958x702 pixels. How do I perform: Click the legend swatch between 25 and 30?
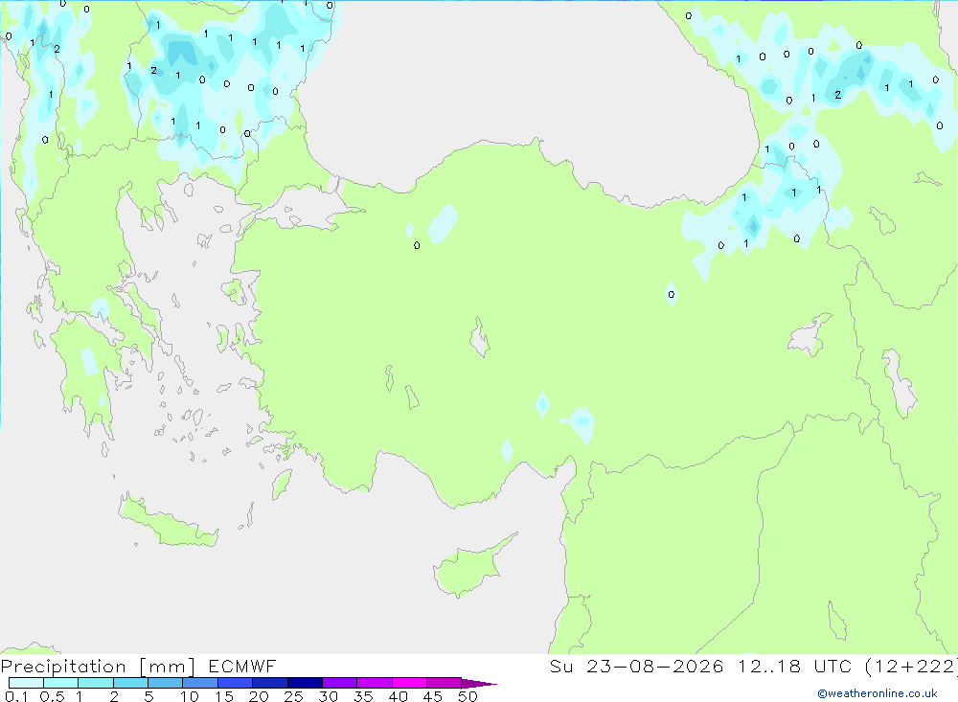[x=305, y=683]
